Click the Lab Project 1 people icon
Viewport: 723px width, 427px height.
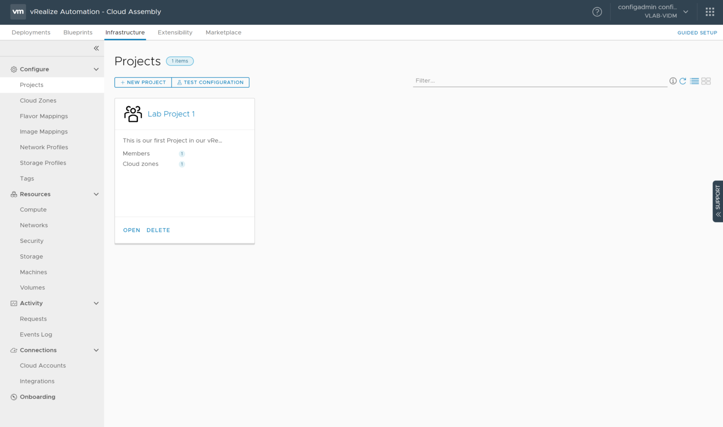point(133,114)
